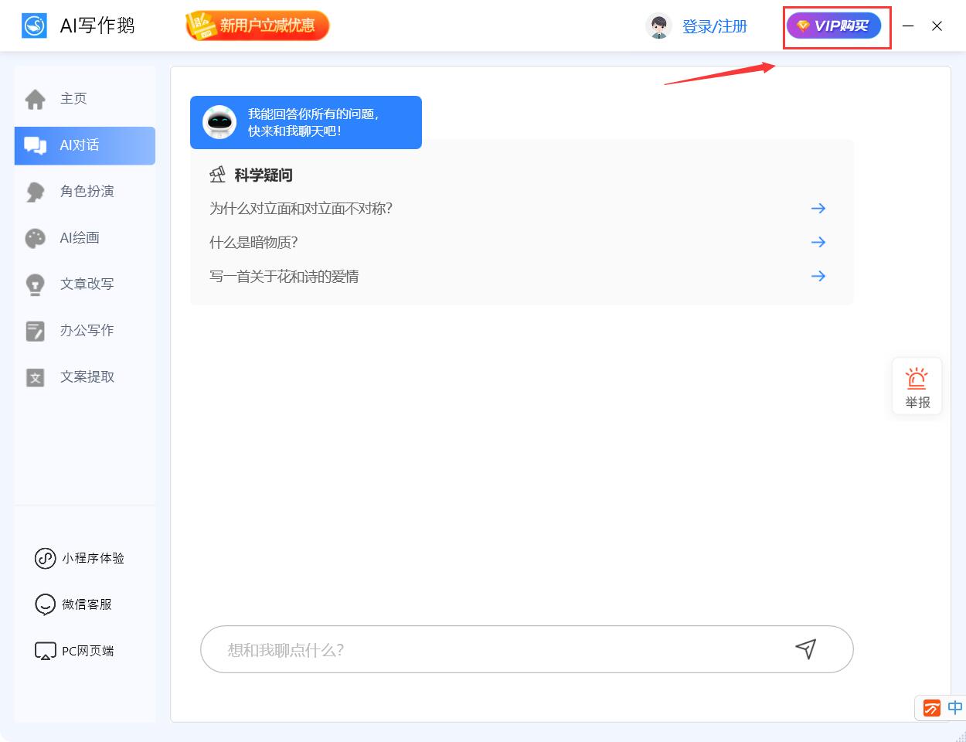Click the telescope icon beside 科学疑问
Screen dimensions: 966x742
[218, 175]
